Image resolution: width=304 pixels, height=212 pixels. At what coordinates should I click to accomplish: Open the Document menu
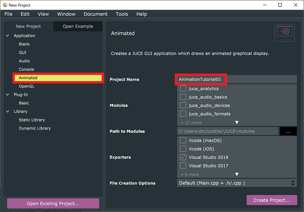coord(95,14)
